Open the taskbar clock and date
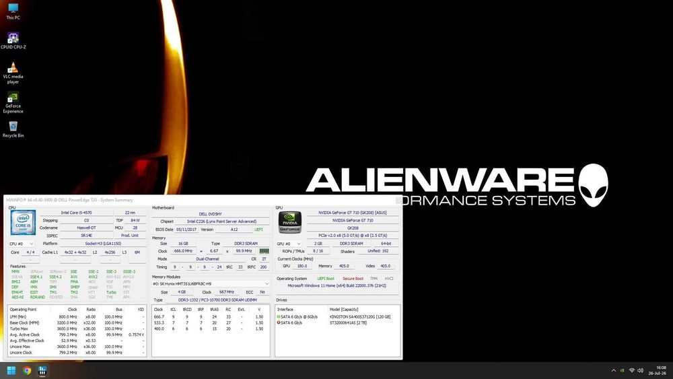Image resolution: width=673 pixels, height=379 pixels. pos(657,370)
